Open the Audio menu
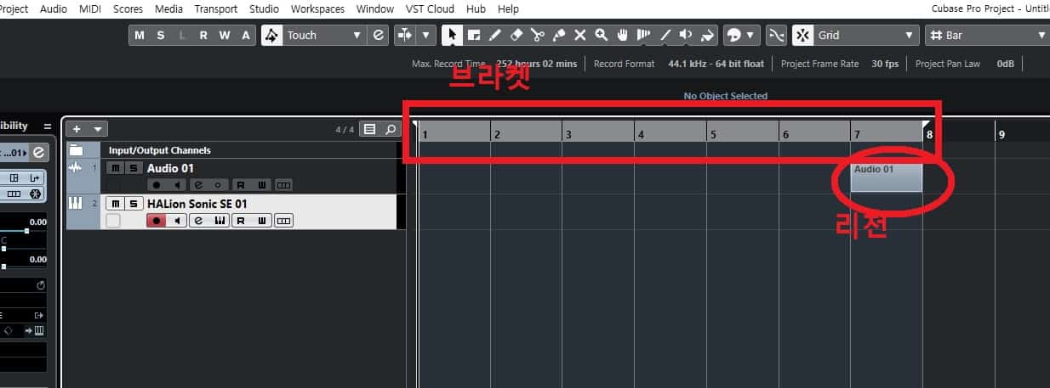Image resolution: width=1050 pixels, height=388 pixels. click(54, 8)
